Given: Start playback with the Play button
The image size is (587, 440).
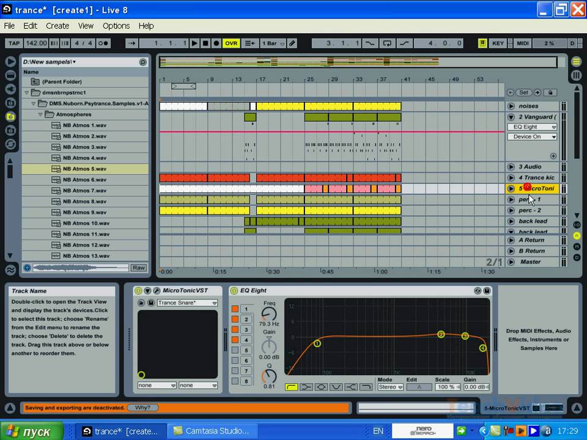Looking at the screenshot, I should [194, 43].
